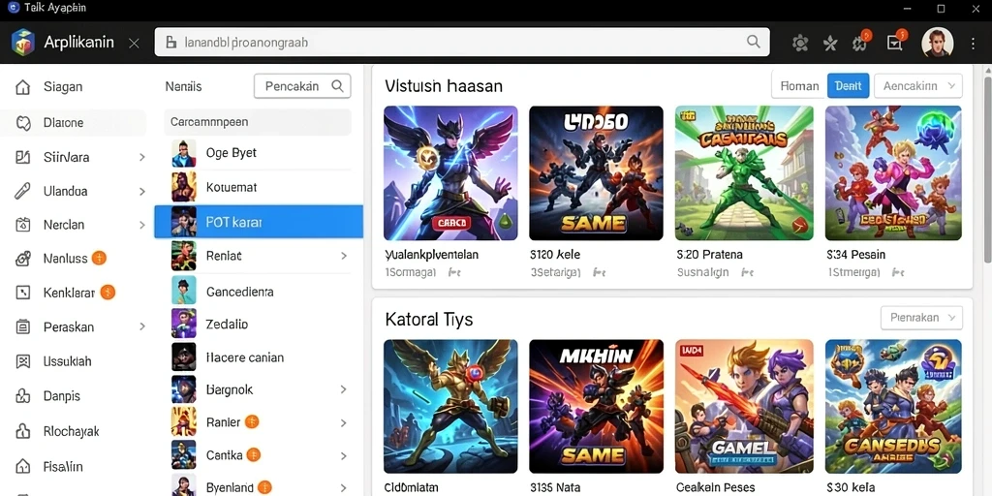Click the Yualankplventelan game title
The height and width of the screenshot is (496, 992).
point(431,255)
